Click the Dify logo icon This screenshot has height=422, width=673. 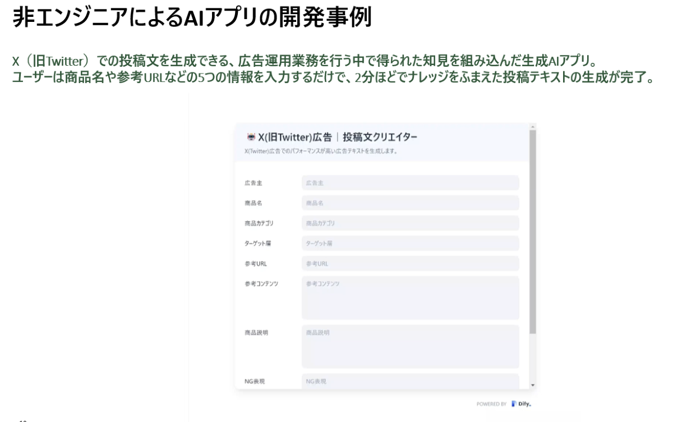tap(514, 403)
